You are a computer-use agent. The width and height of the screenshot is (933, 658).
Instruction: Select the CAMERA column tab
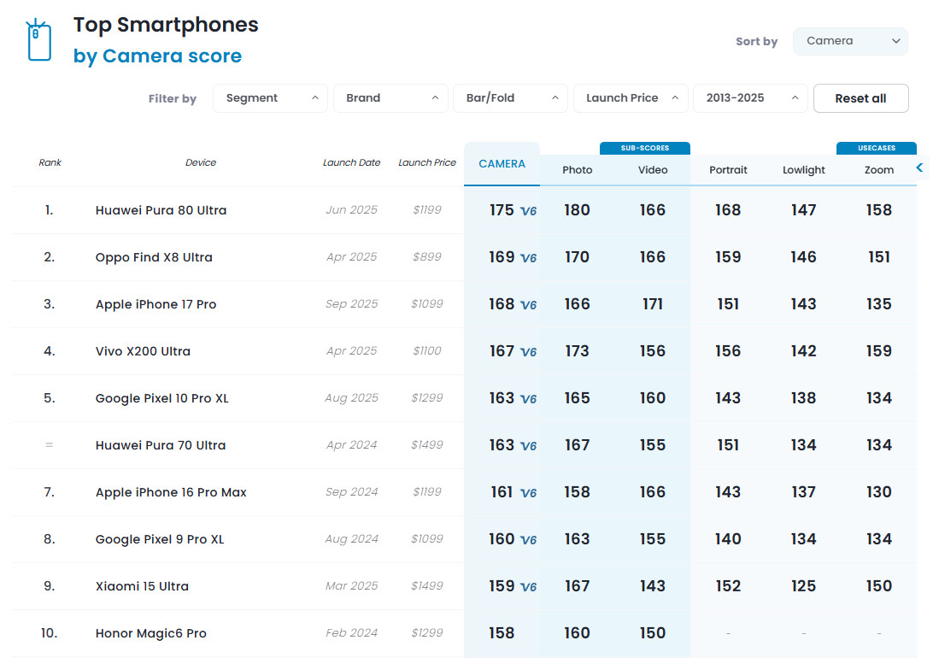tap(502, 164)
